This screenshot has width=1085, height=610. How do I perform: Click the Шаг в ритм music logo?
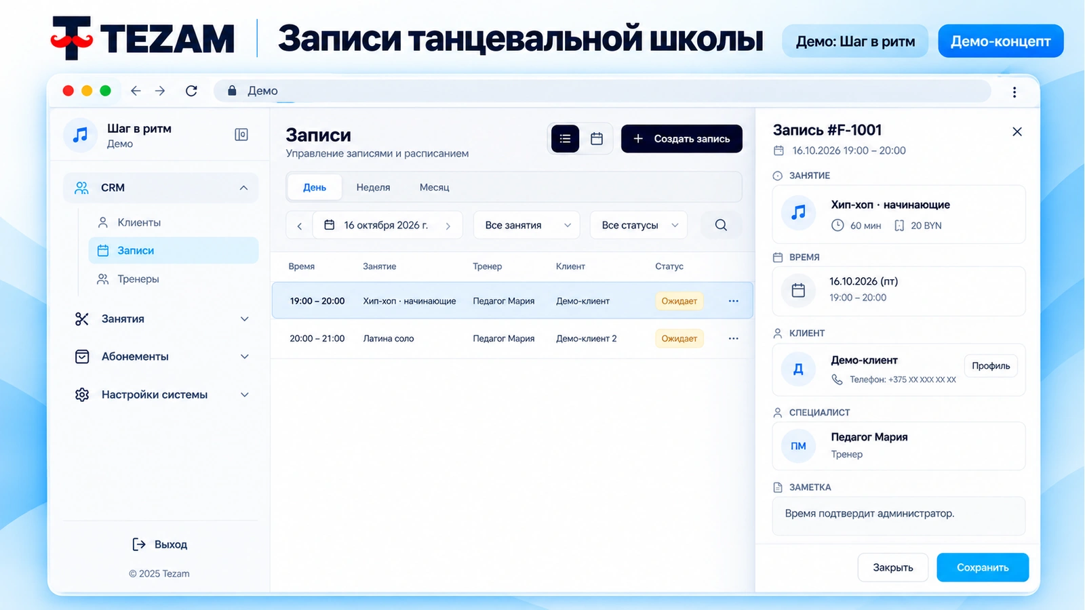tap(81, 135)
